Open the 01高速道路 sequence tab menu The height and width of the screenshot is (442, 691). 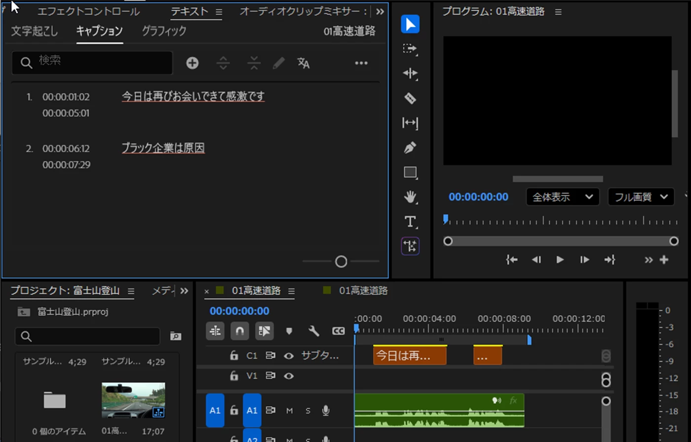pyautogui.click(x=291, y=291)
